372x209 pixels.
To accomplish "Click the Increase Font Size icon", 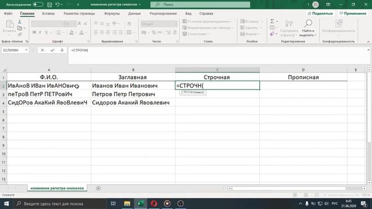I will [80, 23].
